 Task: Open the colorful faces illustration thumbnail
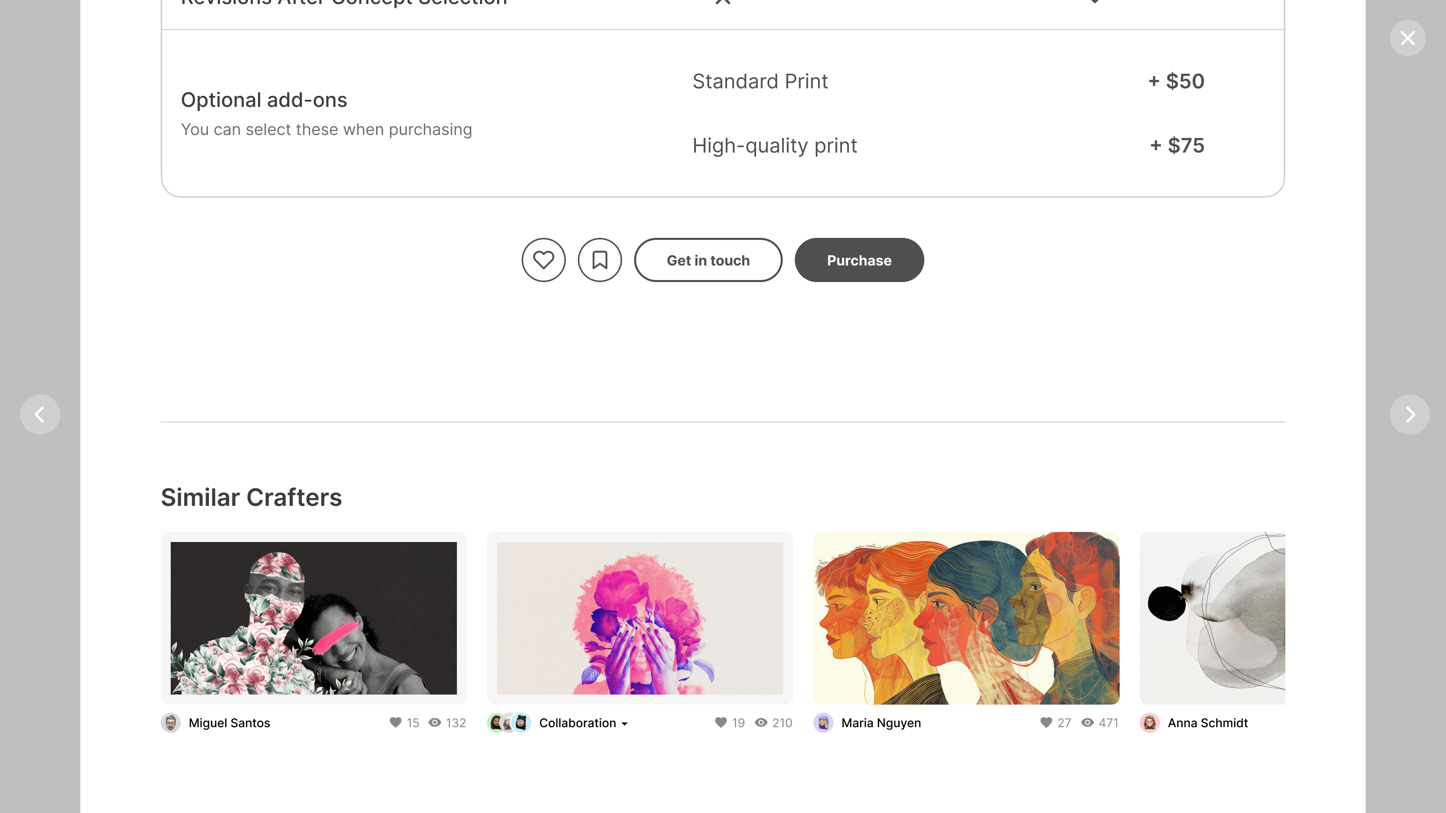(966, 618)
